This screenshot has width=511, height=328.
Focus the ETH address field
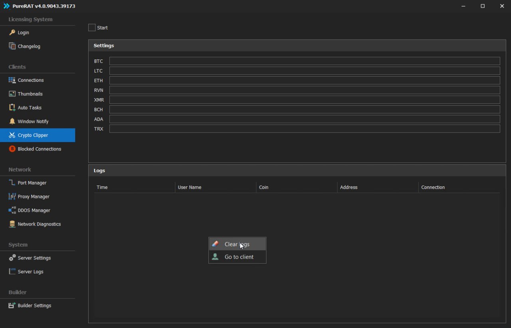tap(305, 81)
